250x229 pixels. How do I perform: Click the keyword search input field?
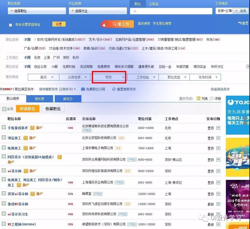171,11
